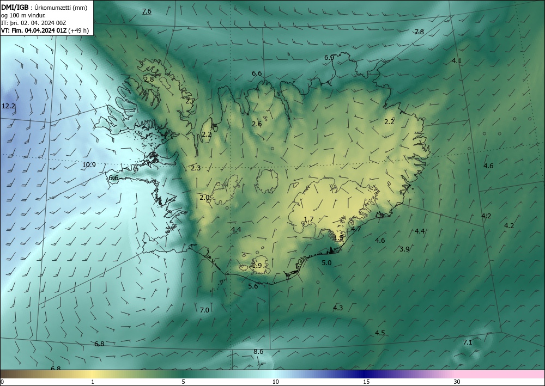Image resolution: width=545 pixels, height=386 pixels.
Task: Click the 2.7 value label
Action: coord(190,101)
